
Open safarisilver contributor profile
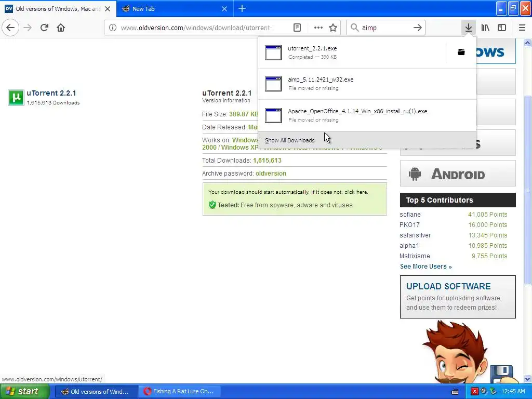coord(415,235)
